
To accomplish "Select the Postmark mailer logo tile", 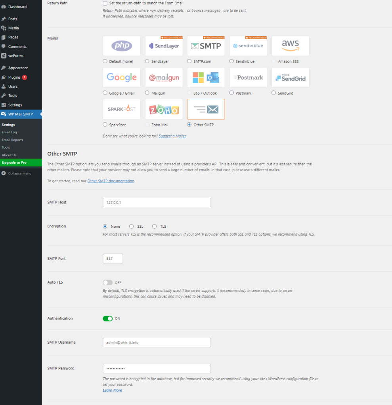I will pos(248,78).
